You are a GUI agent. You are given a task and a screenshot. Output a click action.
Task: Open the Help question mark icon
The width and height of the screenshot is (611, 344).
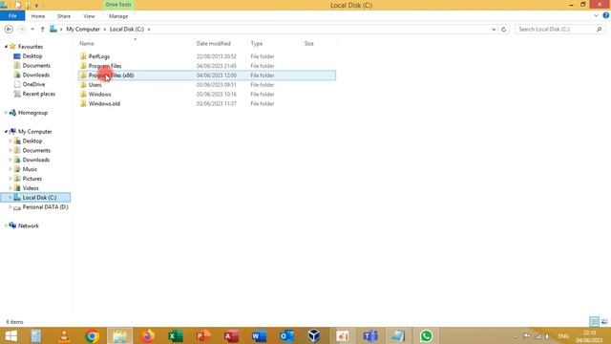605,15
